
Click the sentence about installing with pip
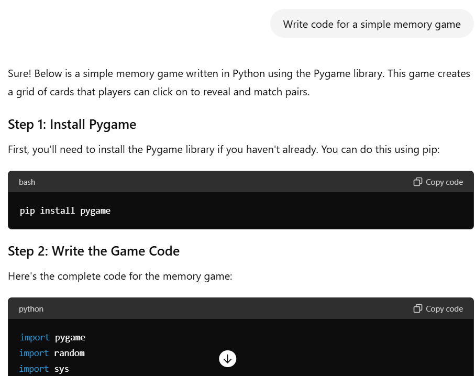[x=224, y=149]
